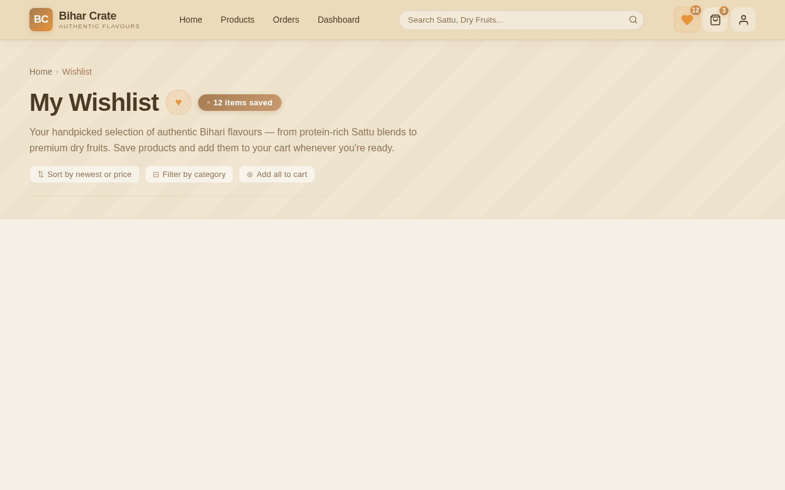This screenshot has width=785, height=490.
Task: Click the Bihar Crate brand name
Action: click(88, 16)
